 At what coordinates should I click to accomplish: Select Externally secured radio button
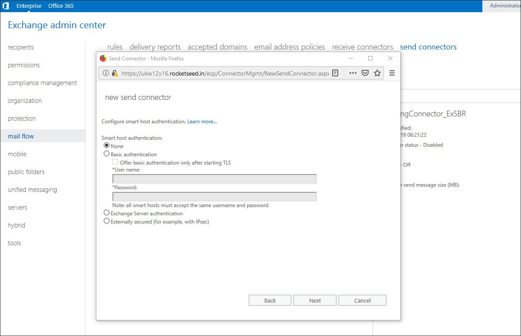coord(107,221)
